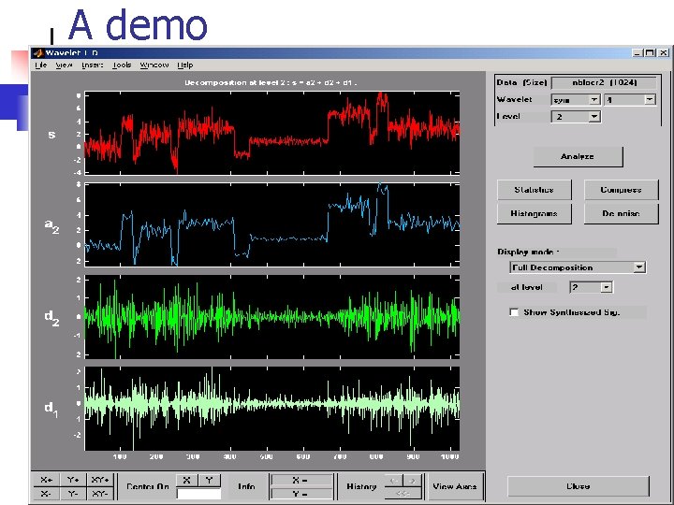674x505 pixels.
Task: Enable the Show Synthesized Sig. checkbox
Action: click(x=514, y=312)
